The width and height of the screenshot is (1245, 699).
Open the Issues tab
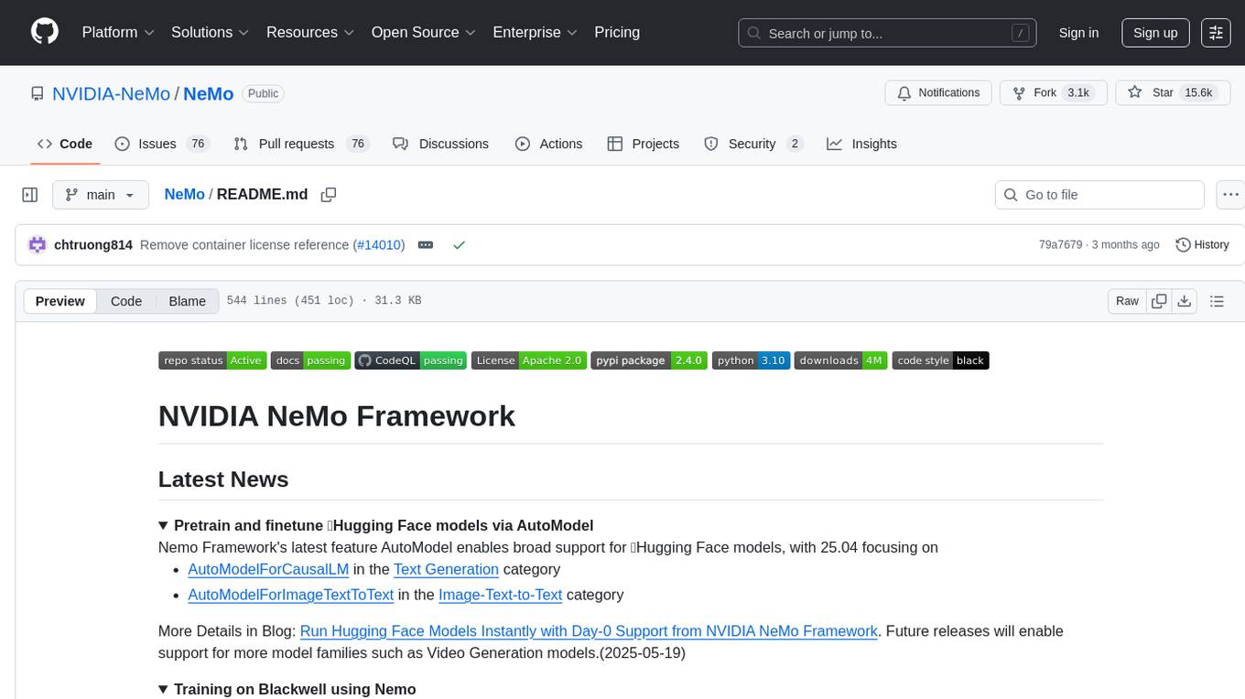[x=162, y=144]
